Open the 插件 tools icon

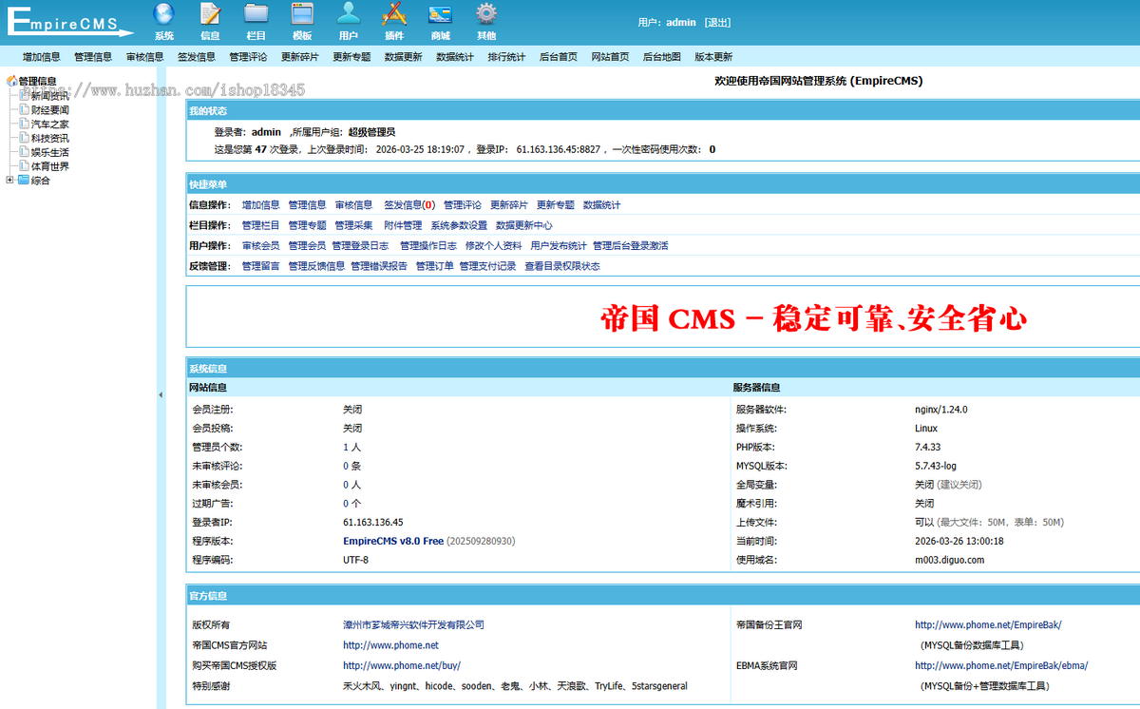pos(394,13)
